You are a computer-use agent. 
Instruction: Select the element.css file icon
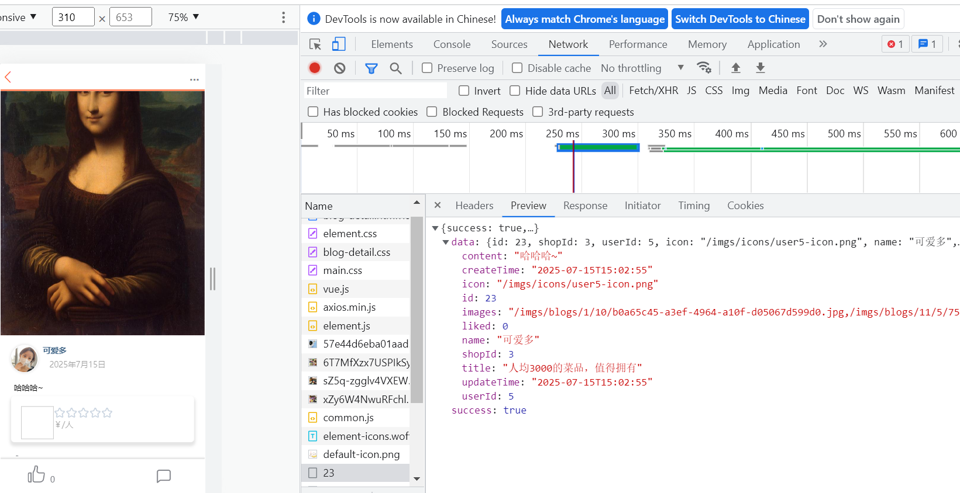(x=313, y=234)
